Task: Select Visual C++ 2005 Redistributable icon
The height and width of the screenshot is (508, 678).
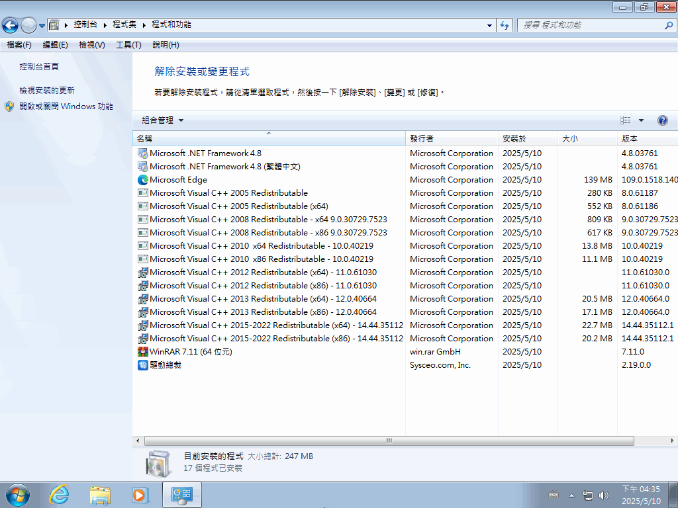Action: tap(143, 193)
